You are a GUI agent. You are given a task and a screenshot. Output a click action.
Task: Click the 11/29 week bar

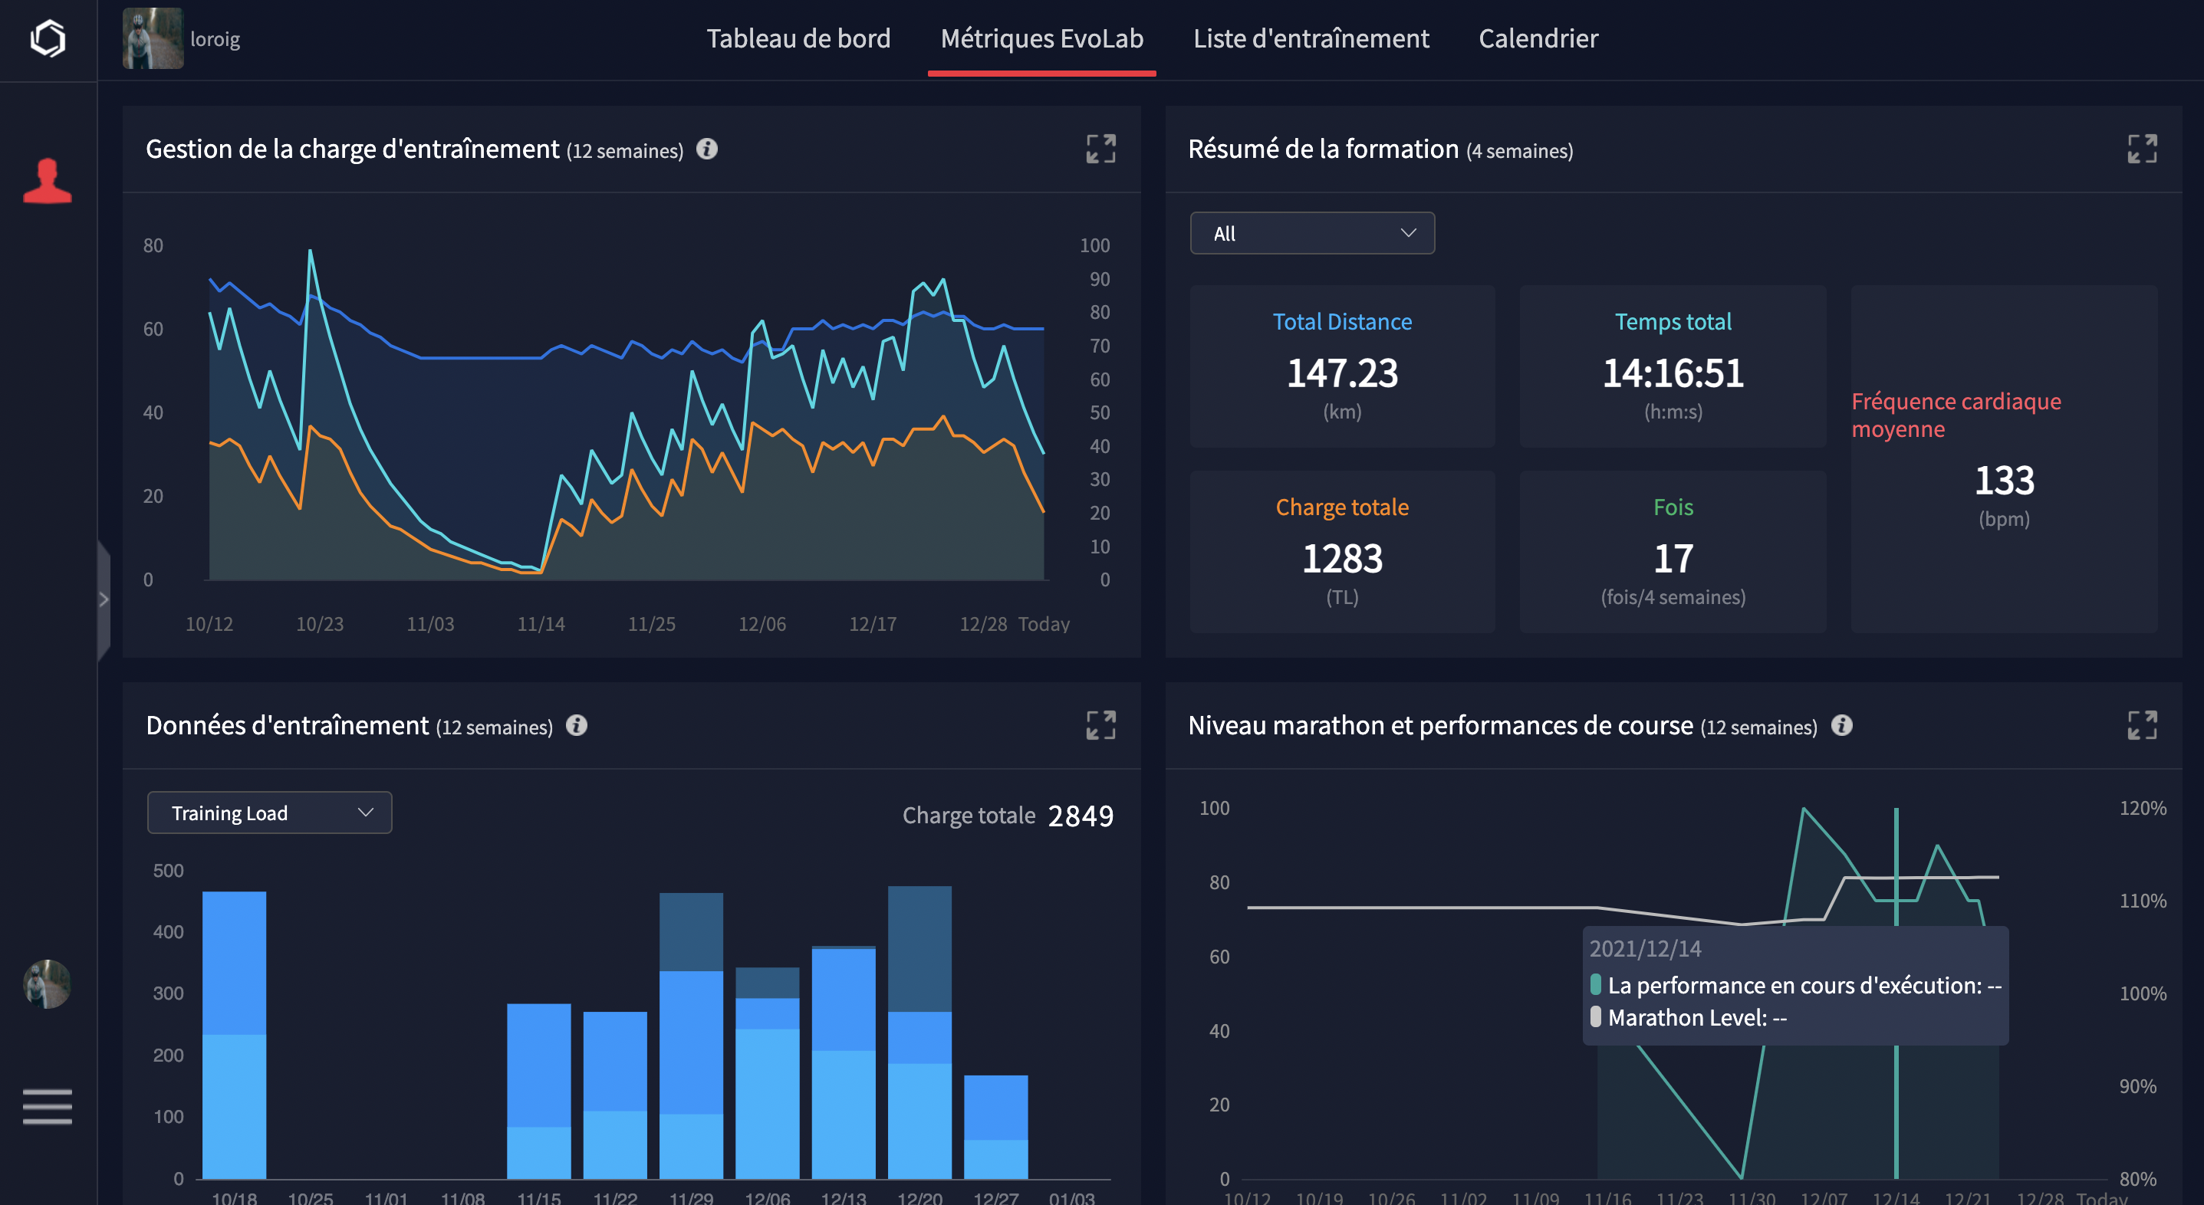click(691, 1036)
